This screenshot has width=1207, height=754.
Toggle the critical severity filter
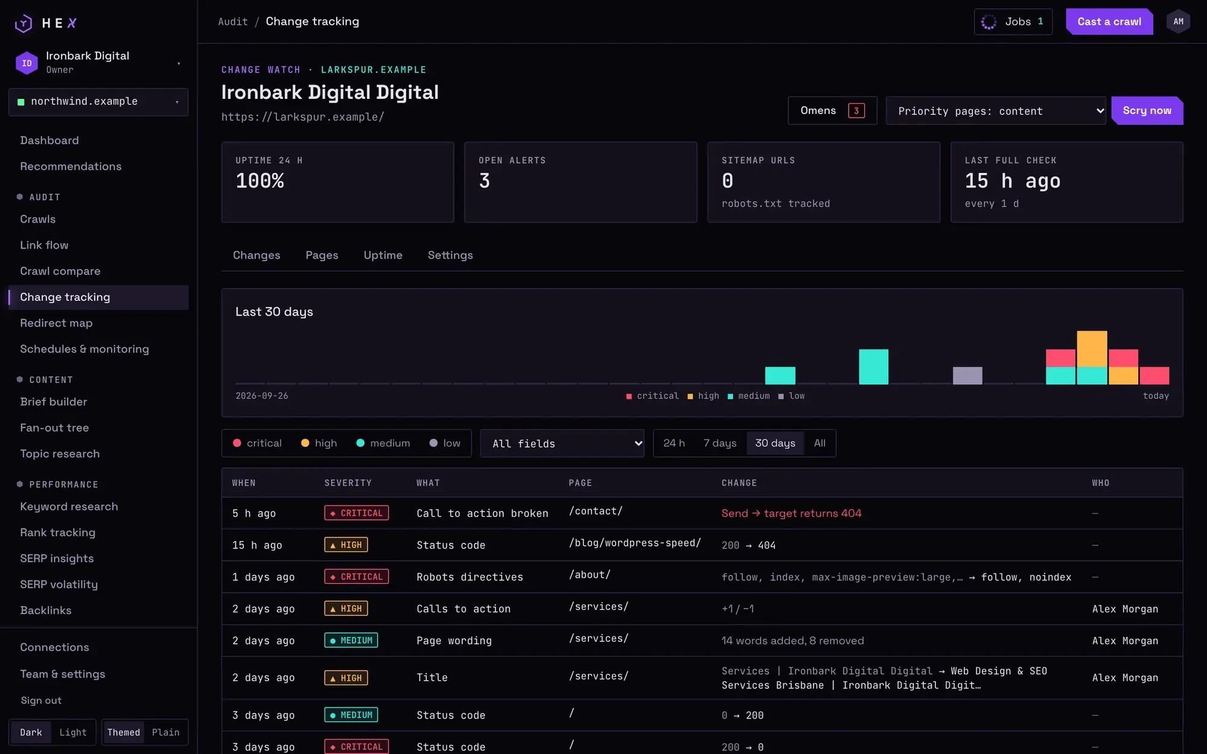click(x=257, y=443)
